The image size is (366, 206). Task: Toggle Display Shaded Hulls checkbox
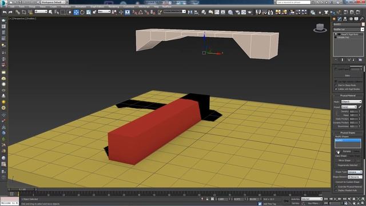click(x=336, y=191)
